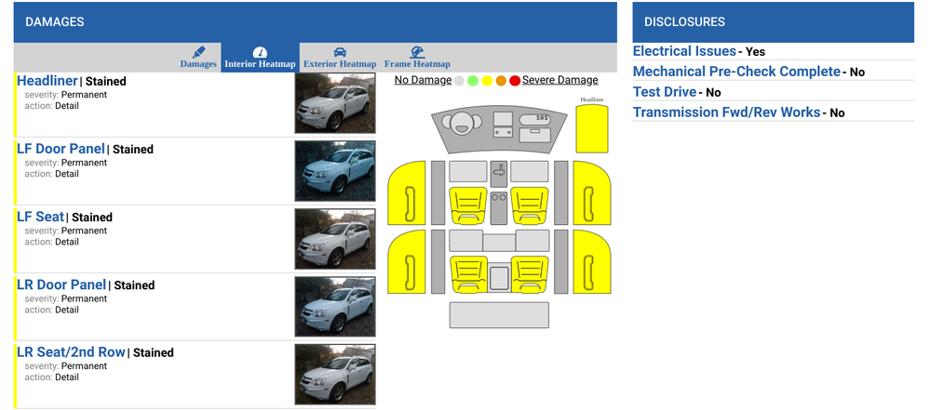The image size is (931, 410).
Task: Switch to Exterior Heatmap tab
Action: pyautogui.click(x=340, y=58)
